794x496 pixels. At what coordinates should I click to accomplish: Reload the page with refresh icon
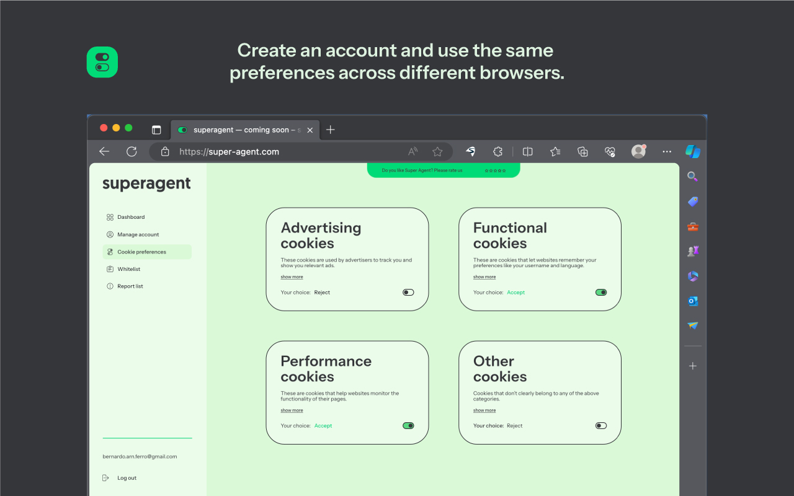pos(132,151)
